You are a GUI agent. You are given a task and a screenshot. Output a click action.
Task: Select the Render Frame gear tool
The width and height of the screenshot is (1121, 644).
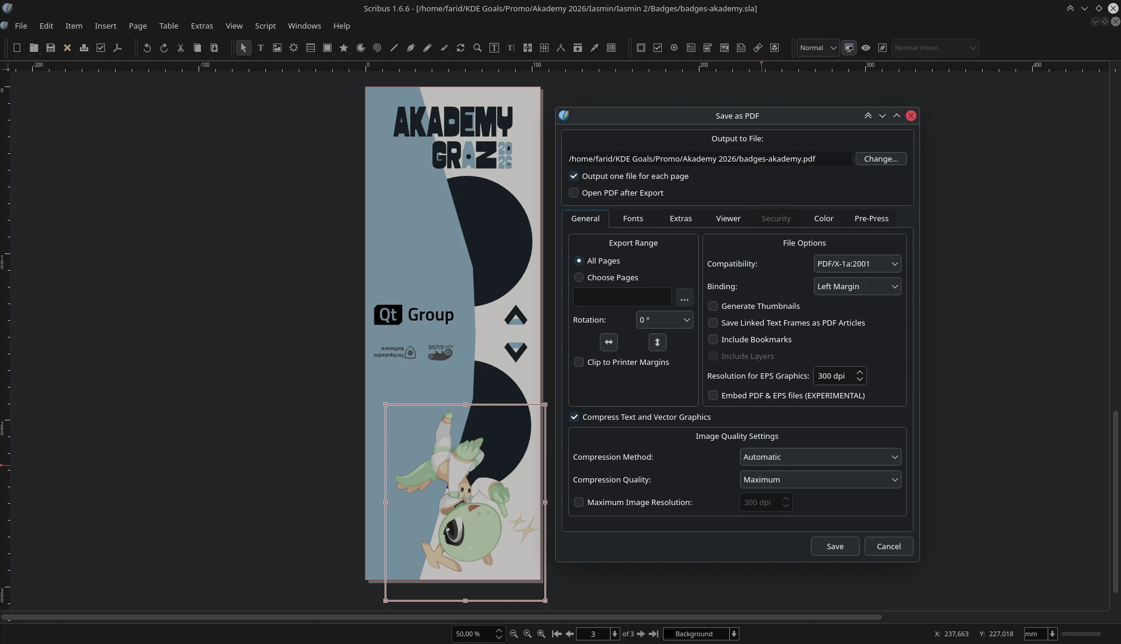pyautogui.click(x=294, y=48)
